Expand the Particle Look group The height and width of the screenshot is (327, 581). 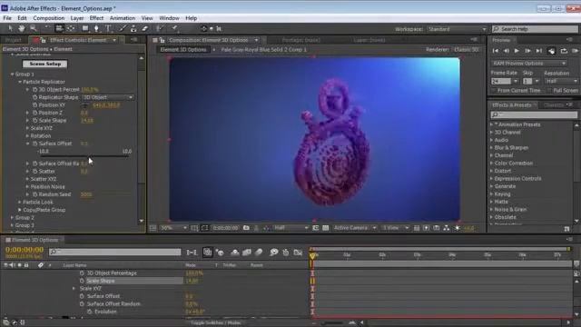point(20,202)
